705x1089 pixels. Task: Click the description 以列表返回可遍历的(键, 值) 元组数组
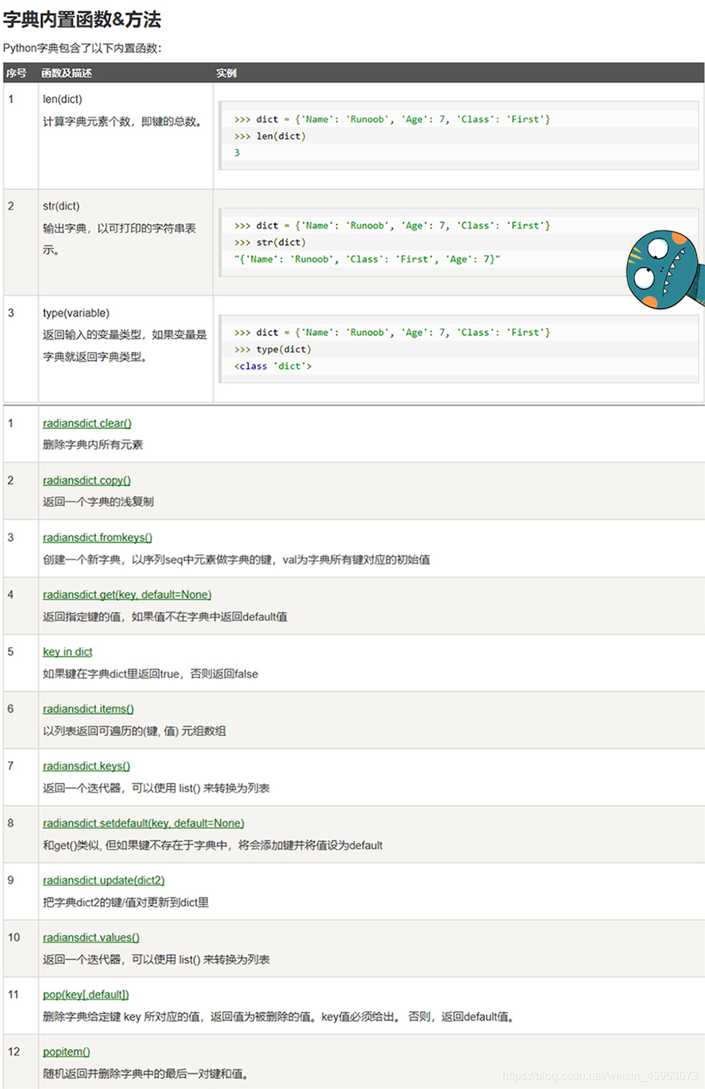tap(134, 731)
